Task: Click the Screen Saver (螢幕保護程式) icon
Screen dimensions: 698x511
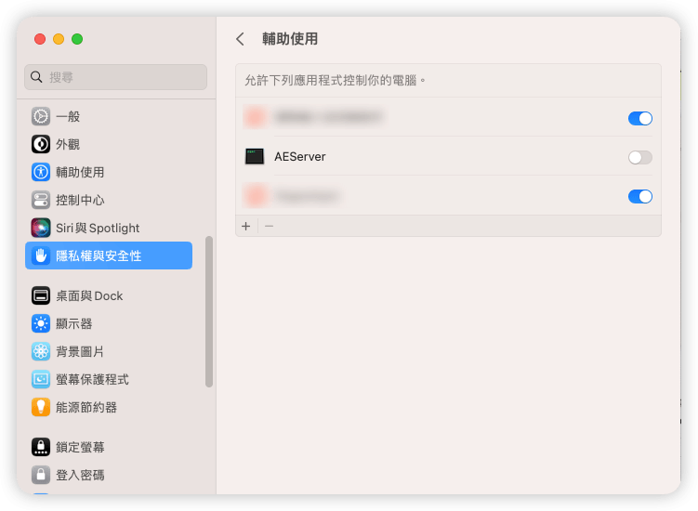Action: 41,379
